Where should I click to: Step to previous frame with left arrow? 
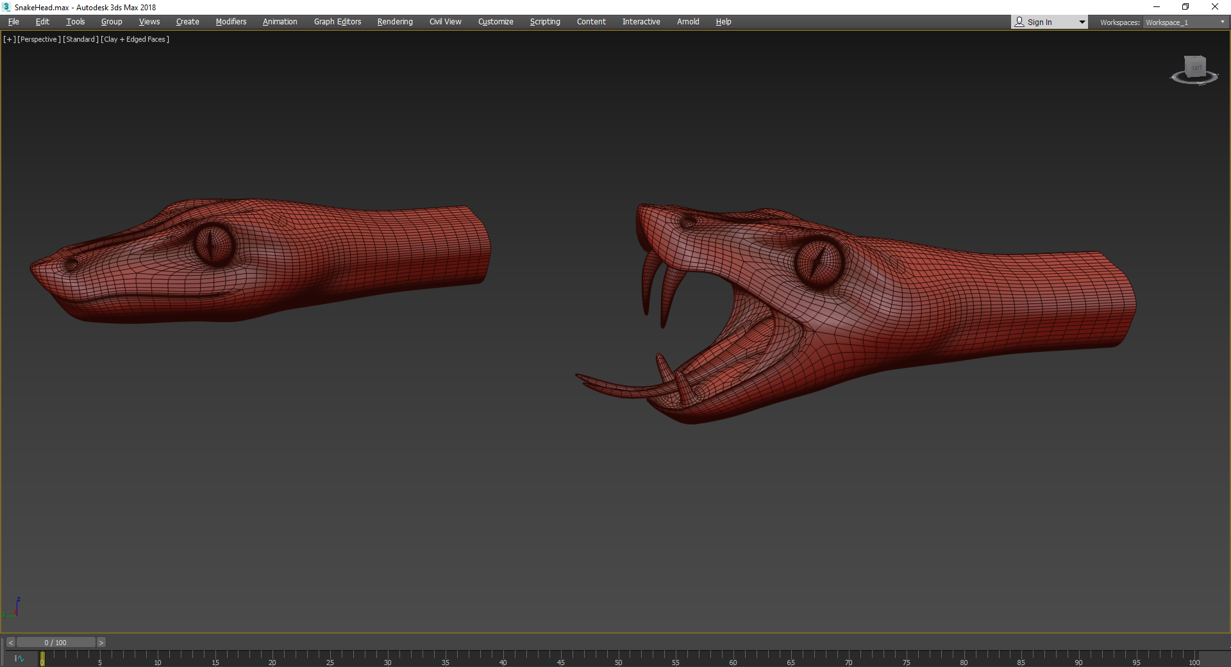click(x=10, y=642)
